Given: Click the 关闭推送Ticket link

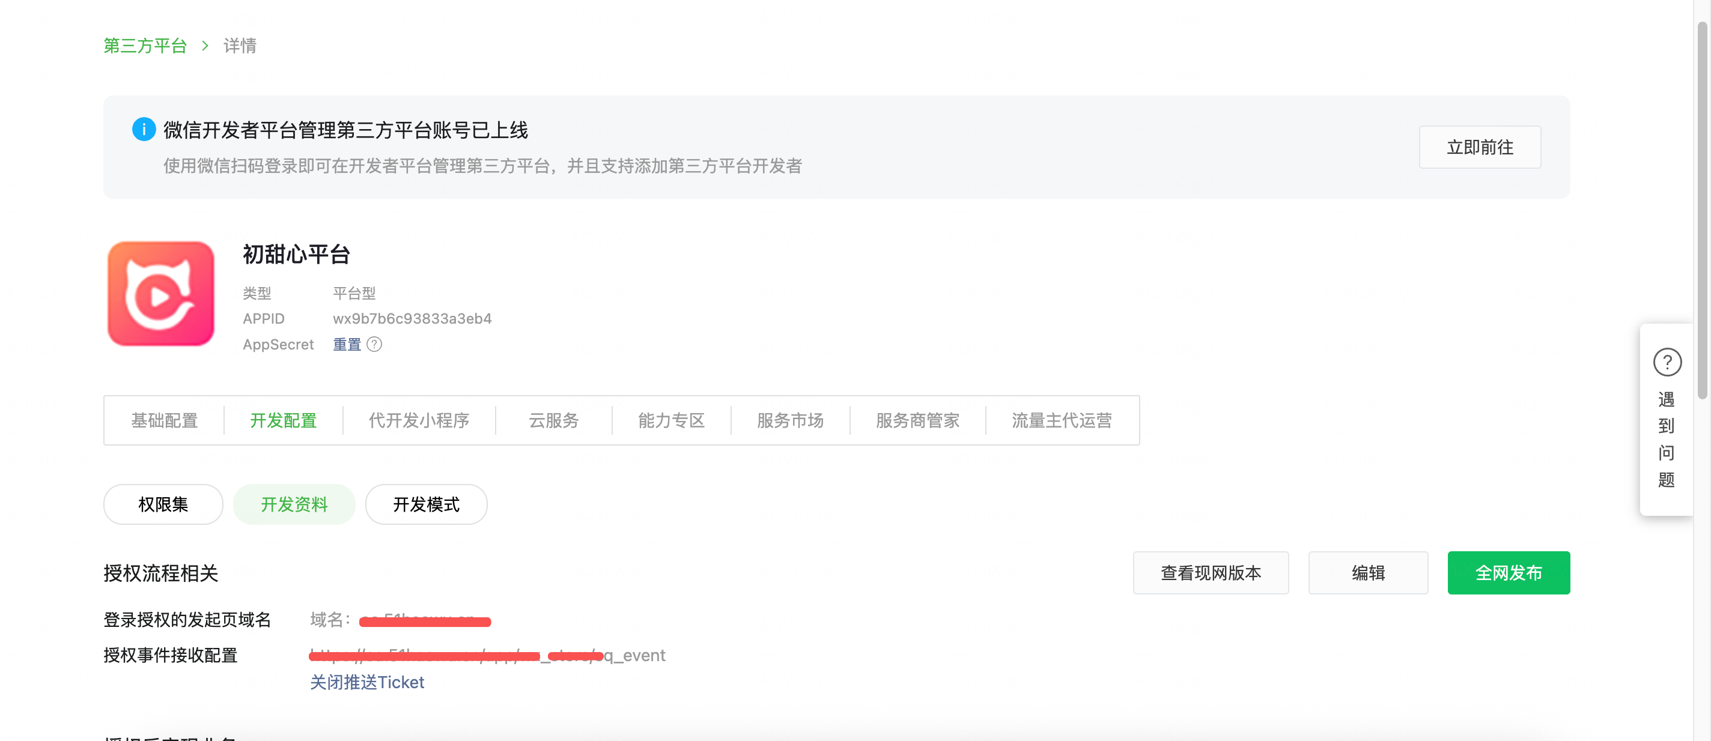Looking at the screenshot, I should click(x=366, y=682).
